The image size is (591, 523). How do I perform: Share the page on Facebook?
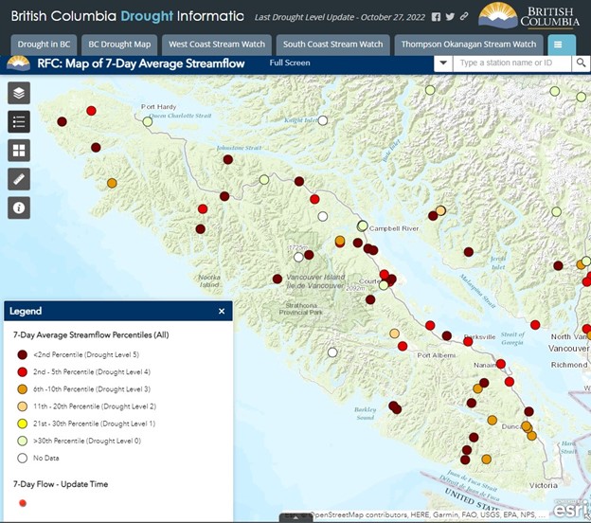436,17
